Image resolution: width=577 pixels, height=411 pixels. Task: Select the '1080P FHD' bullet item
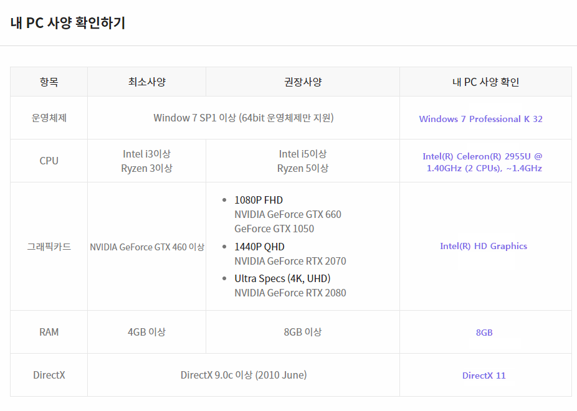pyautogui.click(x=258, y=200)
